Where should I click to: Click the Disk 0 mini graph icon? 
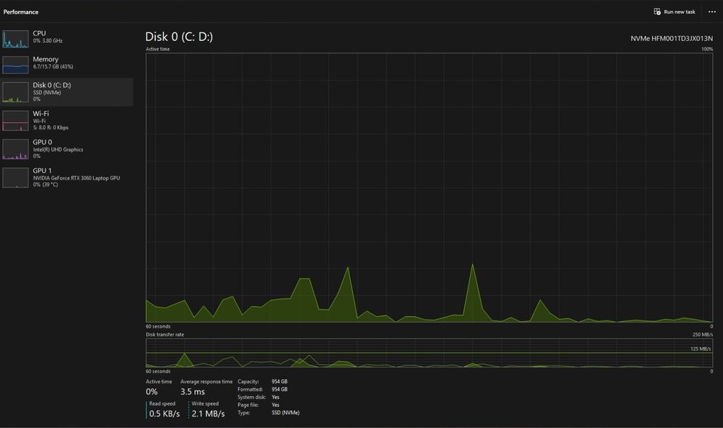pos(15,92)
